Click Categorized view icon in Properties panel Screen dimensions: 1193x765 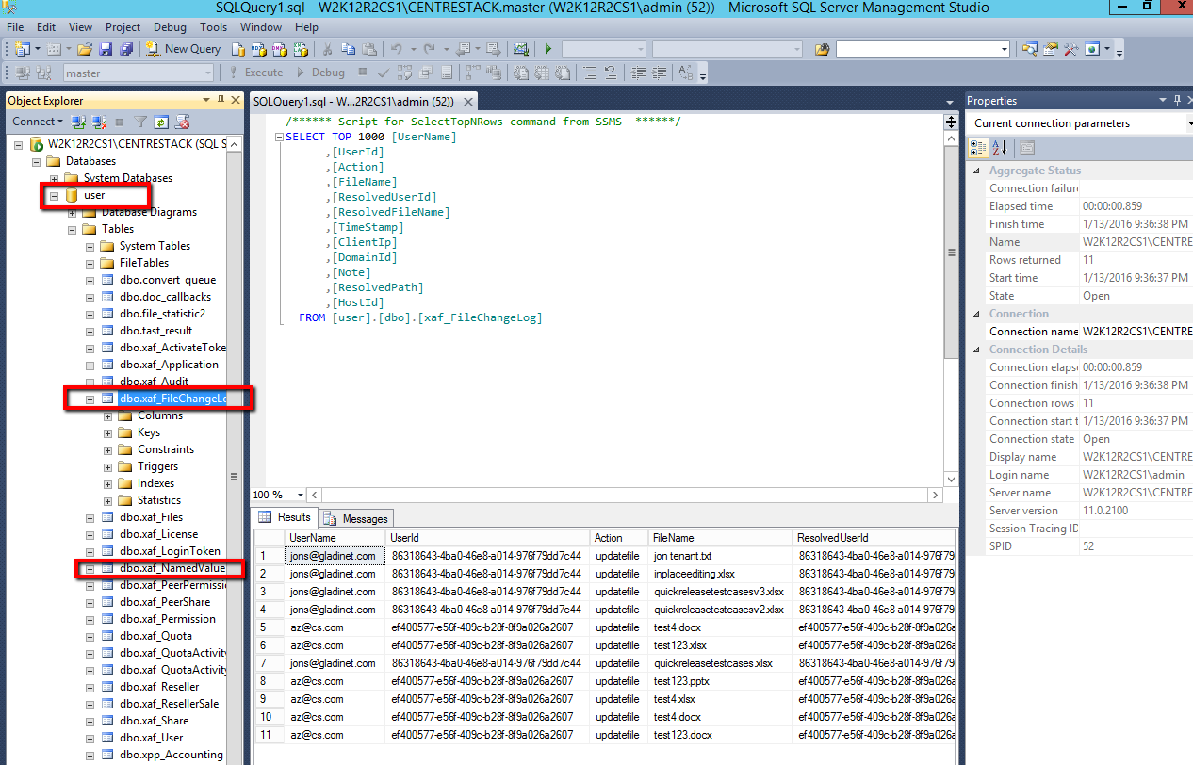tap(978, 147)
